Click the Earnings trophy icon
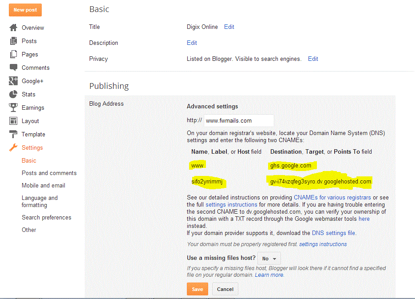Viewport: 415px width, 299px height. (x=13, y=108)
